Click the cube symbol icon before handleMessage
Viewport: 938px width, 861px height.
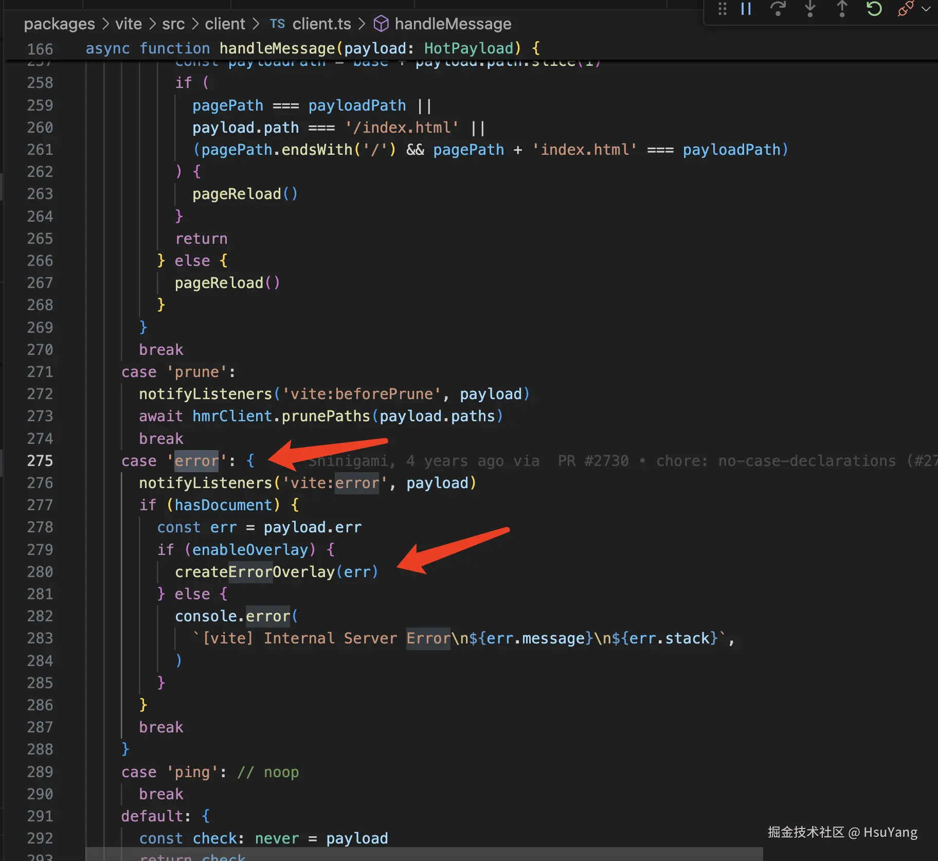[x=381, y=24]
